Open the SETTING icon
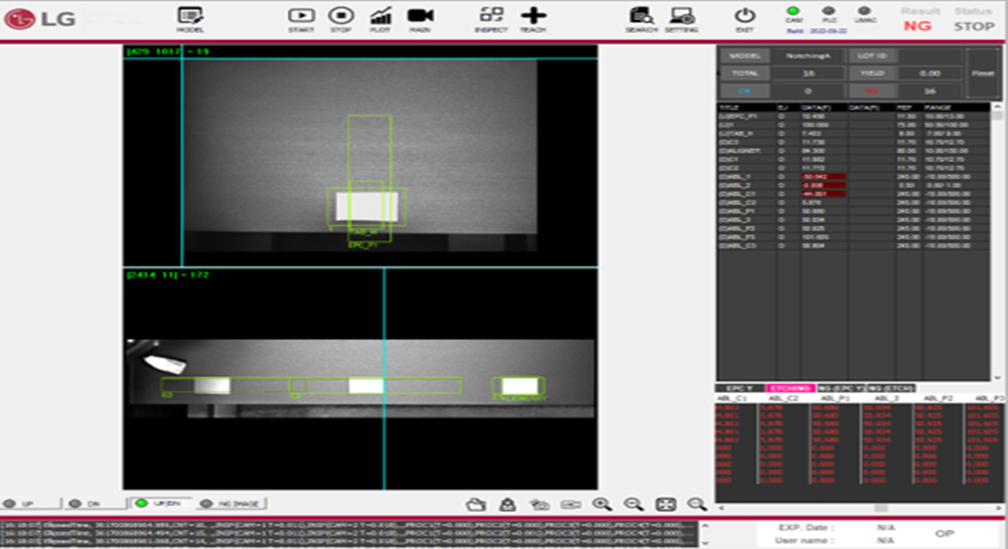 pyautogui.click(x=681, y=16)
